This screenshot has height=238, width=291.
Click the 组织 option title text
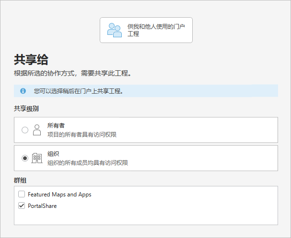click(x=53, y=154)
